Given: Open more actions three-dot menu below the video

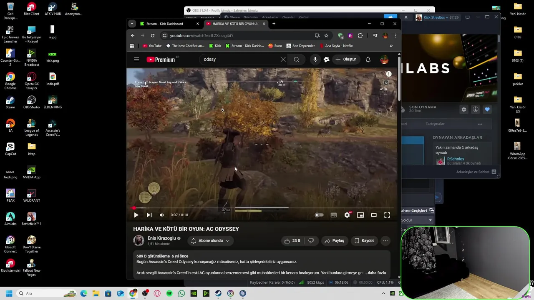Looking at the screenshot, I should tap(385, 241).
